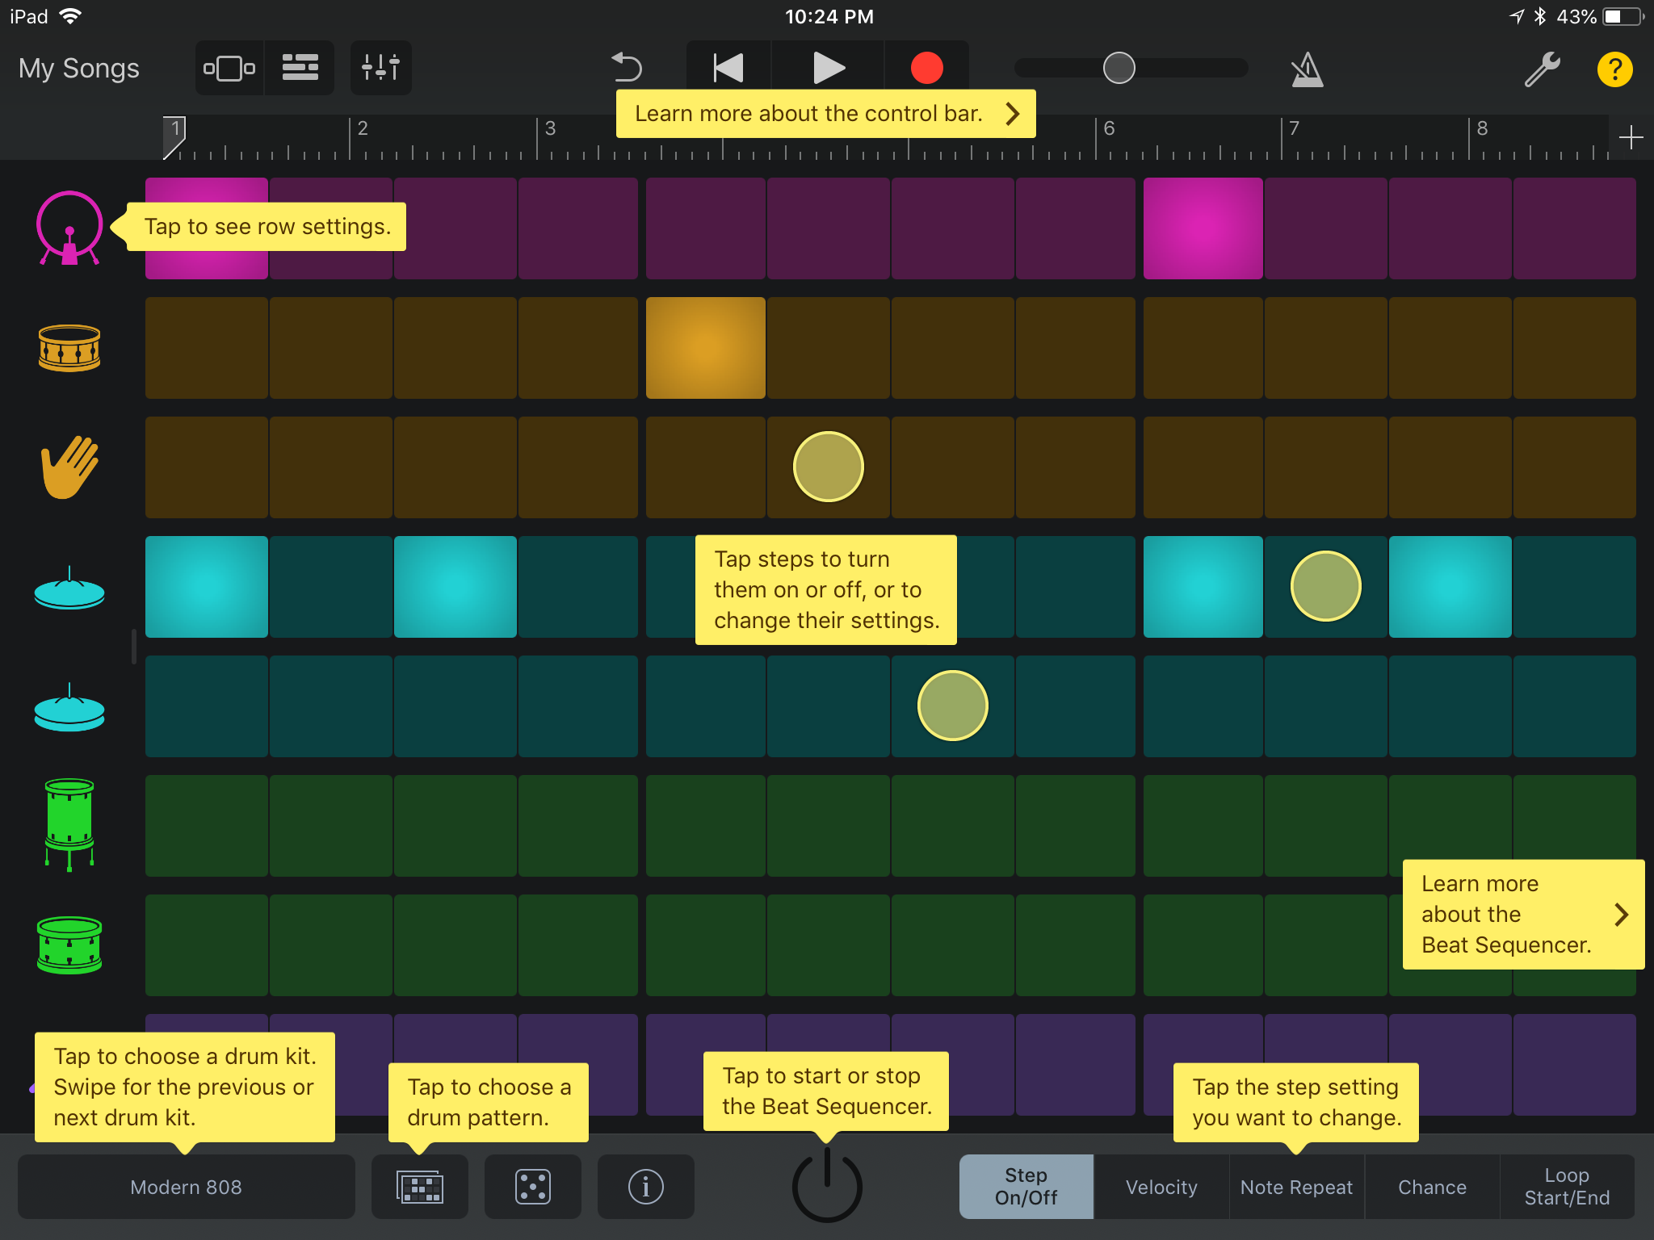
Task: Randomize the pattern with the dice button
Action: coord(533,1187)
